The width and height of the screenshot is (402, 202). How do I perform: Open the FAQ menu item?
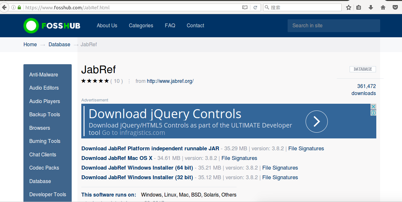[170, 26]
